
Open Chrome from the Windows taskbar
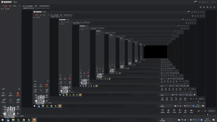click(x=24, y=120)
